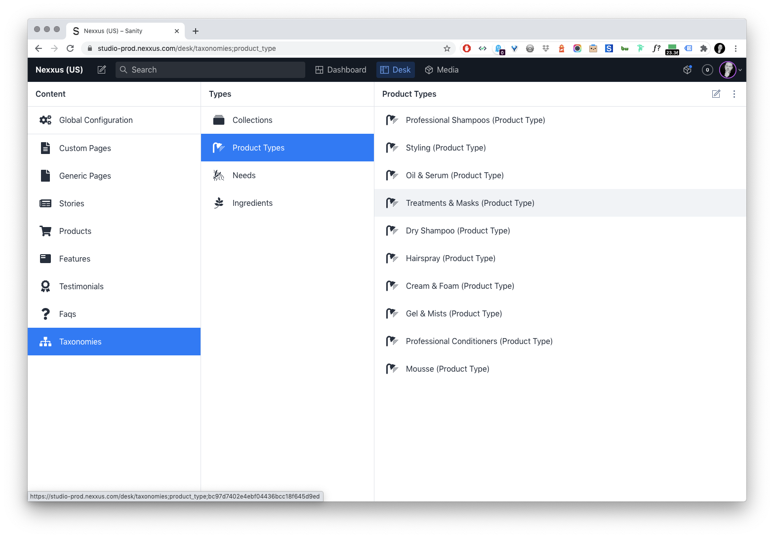Open Professional Conditioners (Product Type)
The image size is (774, 538).
(560, 341)
